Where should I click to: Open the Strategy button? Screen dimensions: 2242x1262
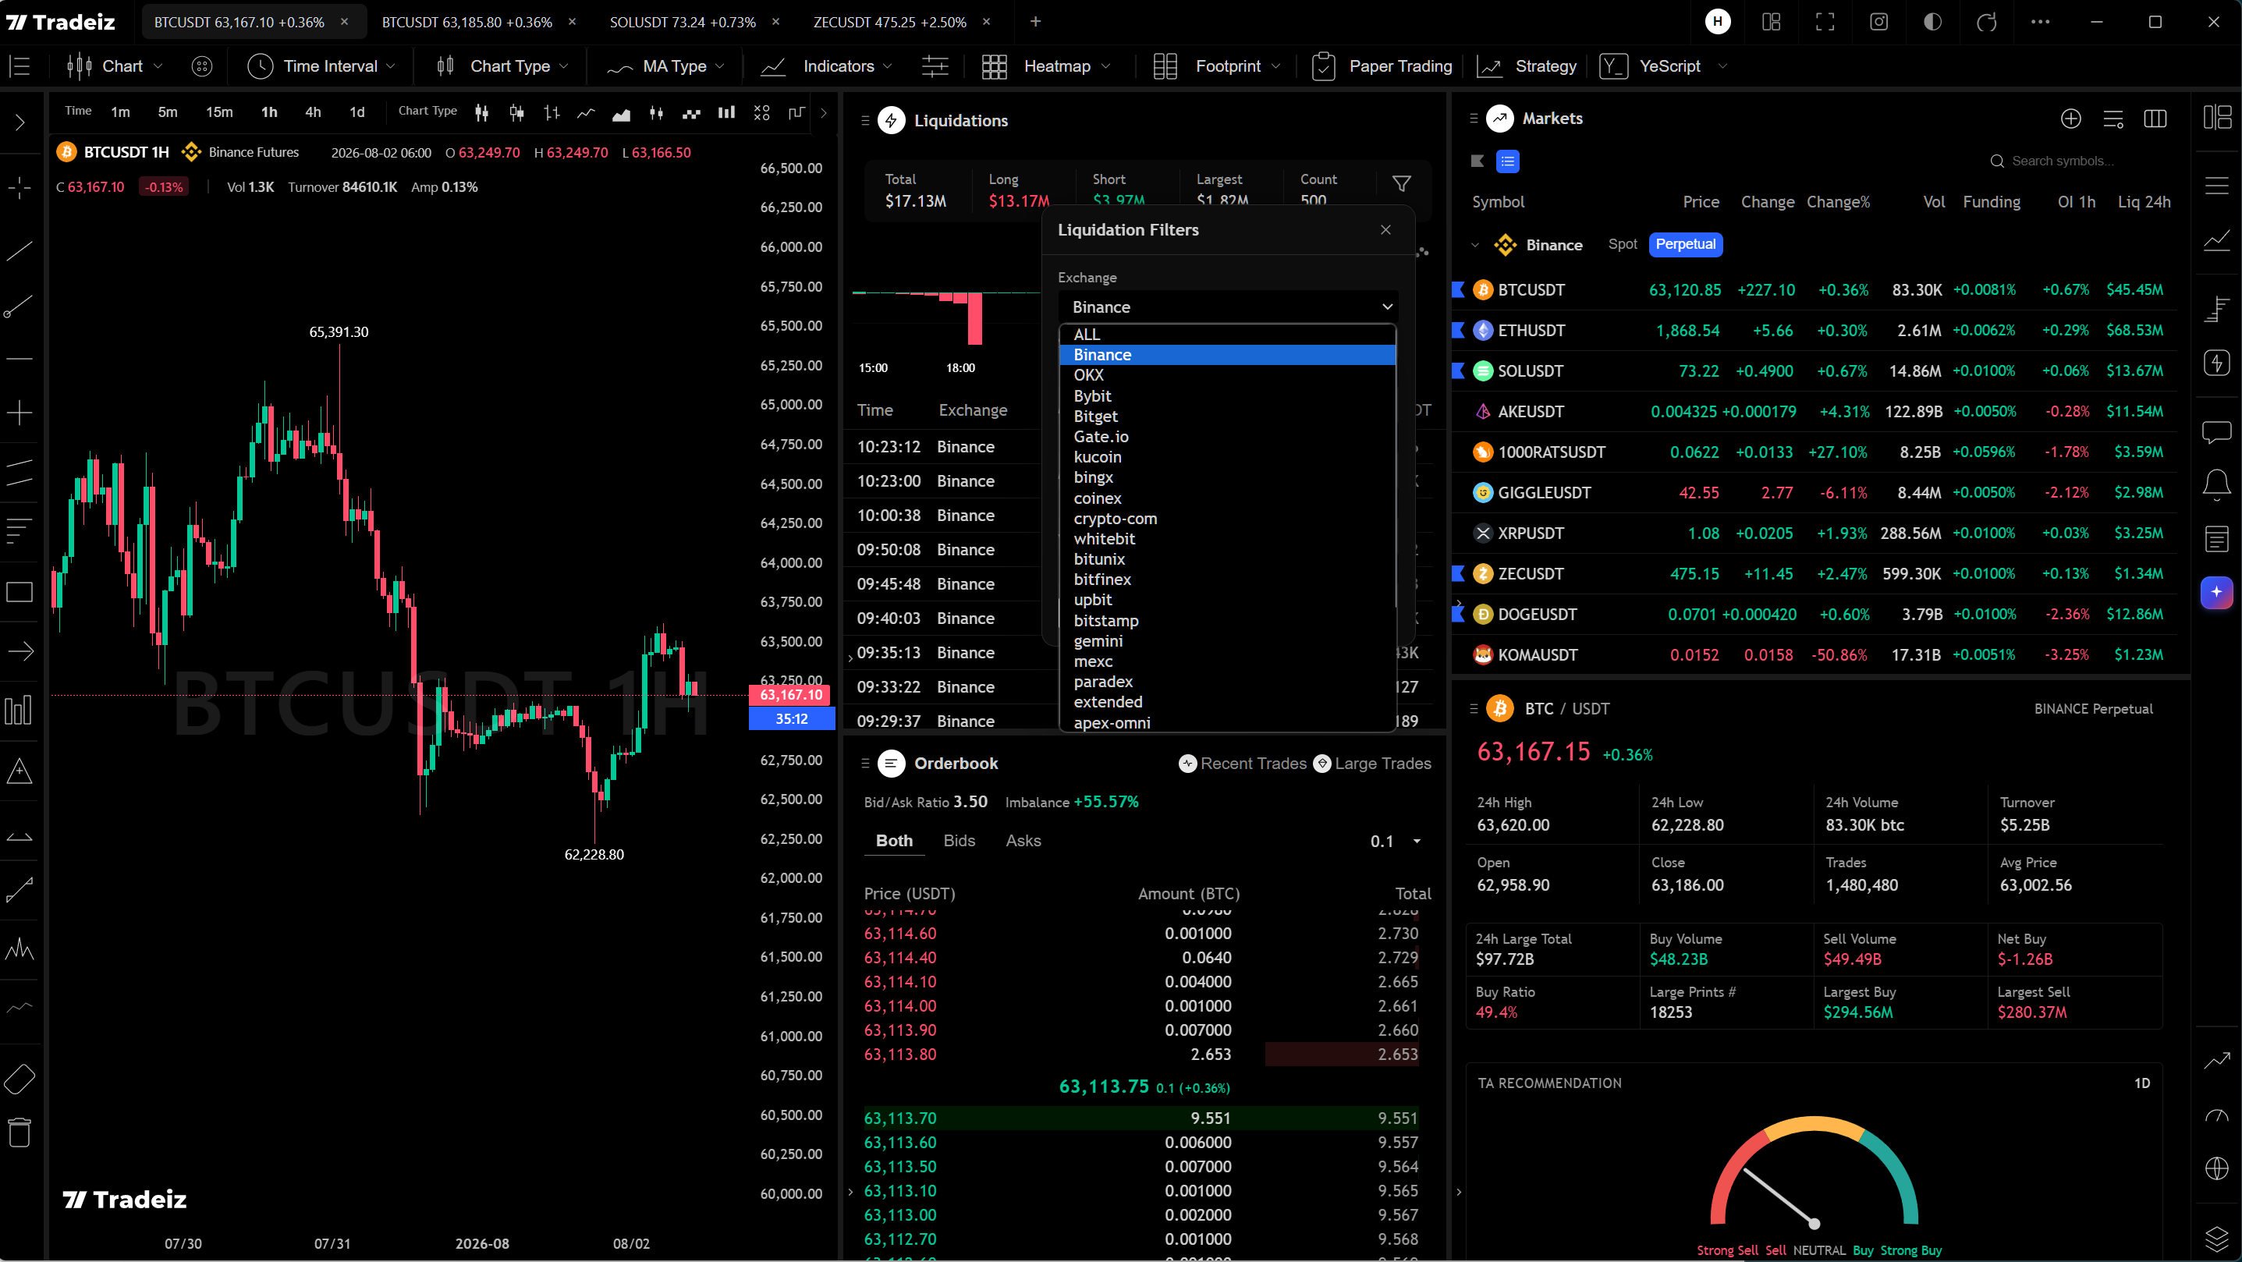[1527, 66]
